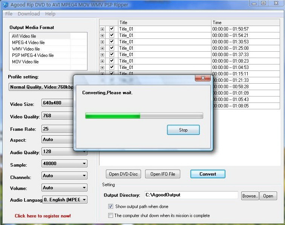
Task: Open the output folder via Open button
Action: (268, 196)
